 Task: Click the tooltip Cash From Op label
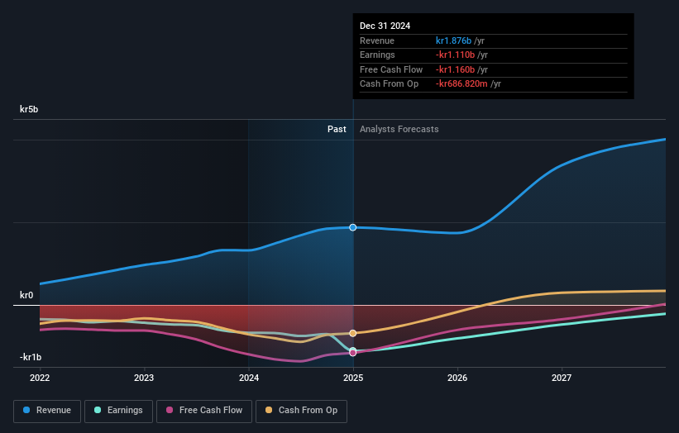pos(390,84)
